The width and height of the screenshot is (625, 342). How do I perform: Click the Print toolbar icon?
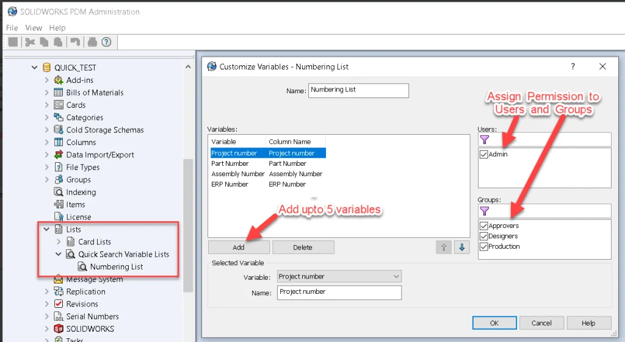coord(92,42)
